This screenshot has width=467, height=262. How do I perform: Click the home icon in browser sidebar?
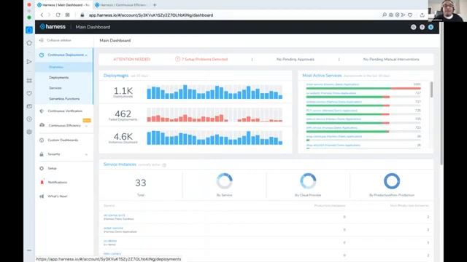[29, 43]
